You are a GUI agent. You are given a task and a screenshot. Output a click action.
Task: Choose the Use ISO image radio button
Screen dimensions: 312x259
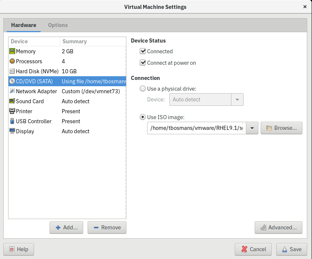point(143,117)
